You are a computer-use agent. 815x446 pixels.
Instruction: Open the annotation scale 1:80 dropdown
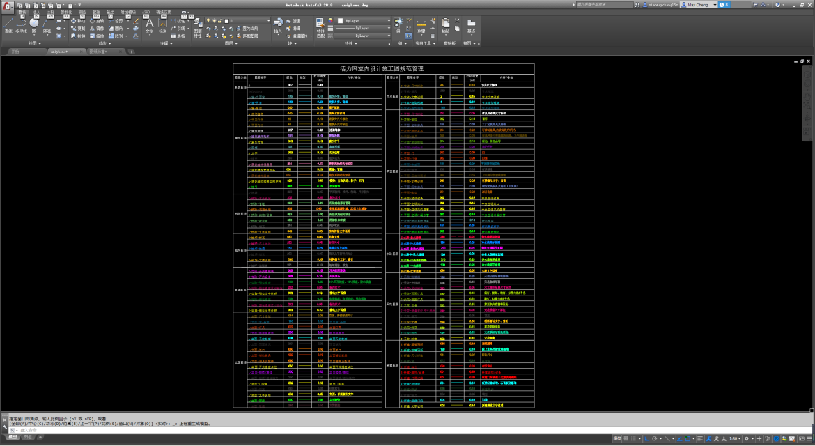(735, 438)
